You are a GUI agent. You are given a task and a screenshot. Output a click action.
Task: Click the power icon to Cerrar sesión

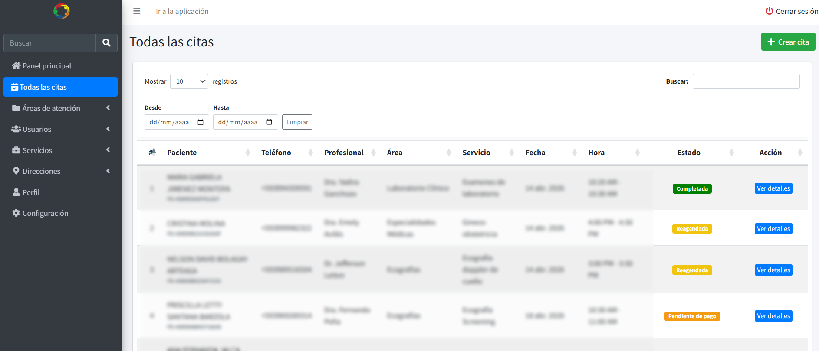pos(769,11)
